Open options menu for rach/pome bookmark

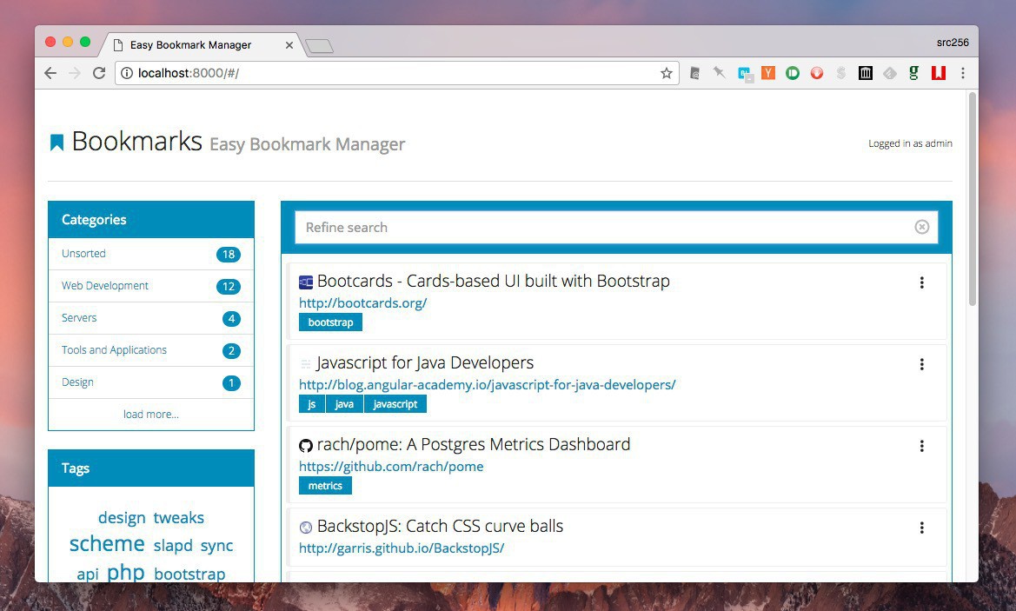click(921, 446)
